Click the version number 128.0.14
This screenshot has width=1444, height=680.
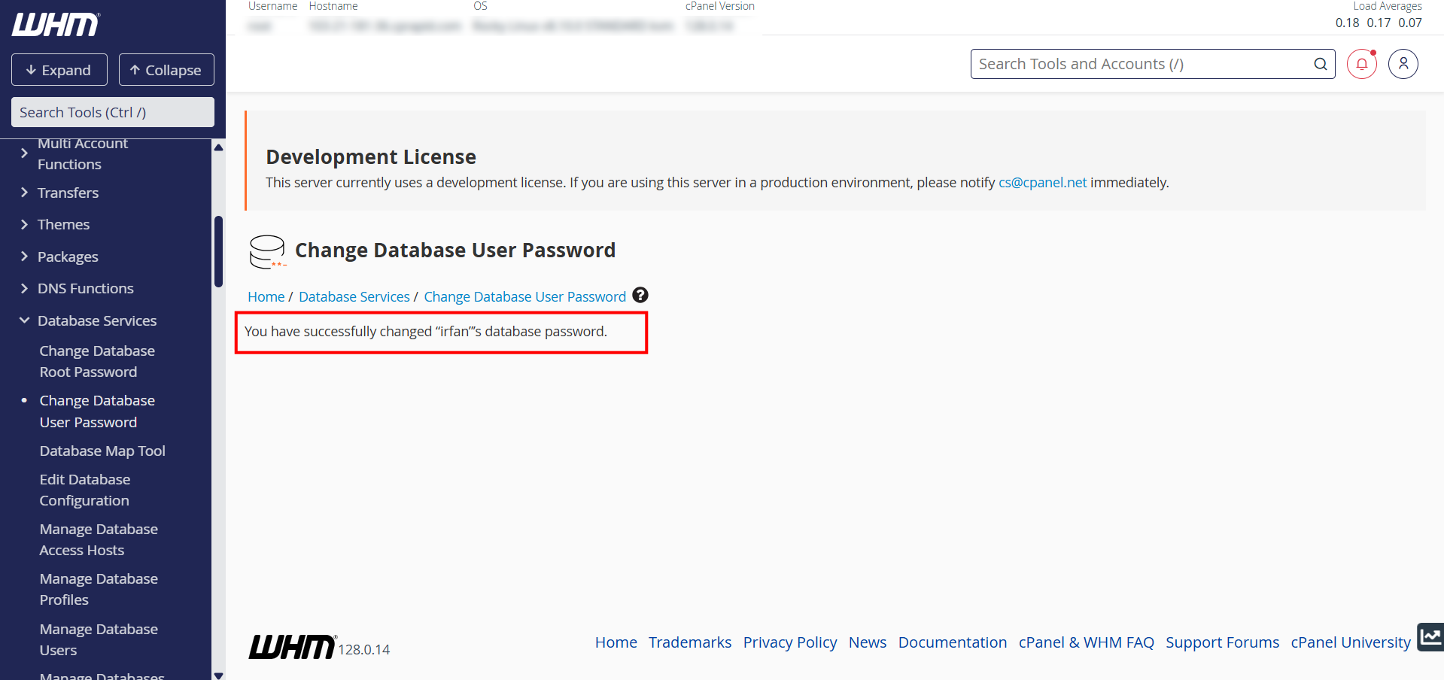(364, 649)
